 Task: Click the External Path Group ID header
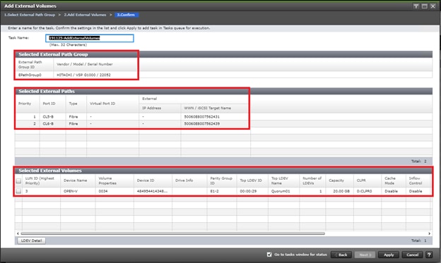(30, 64)
